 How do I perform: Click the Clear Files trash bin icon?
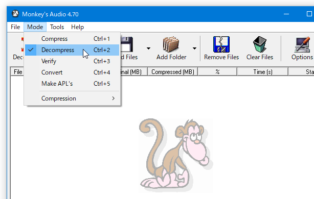tap(260, 44)
